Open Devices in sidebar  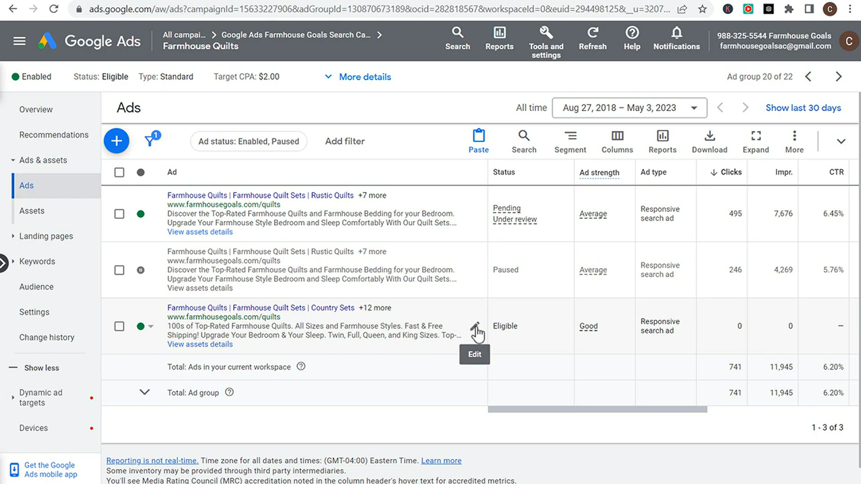coord(34,428)
